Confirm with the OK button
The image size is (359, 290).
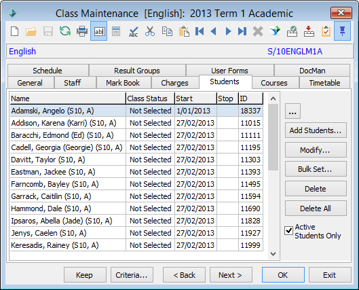click(x=283, y=275)
